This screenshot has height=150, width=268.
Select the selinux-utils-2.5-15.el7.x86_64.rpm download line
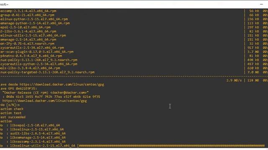point(33,35)
